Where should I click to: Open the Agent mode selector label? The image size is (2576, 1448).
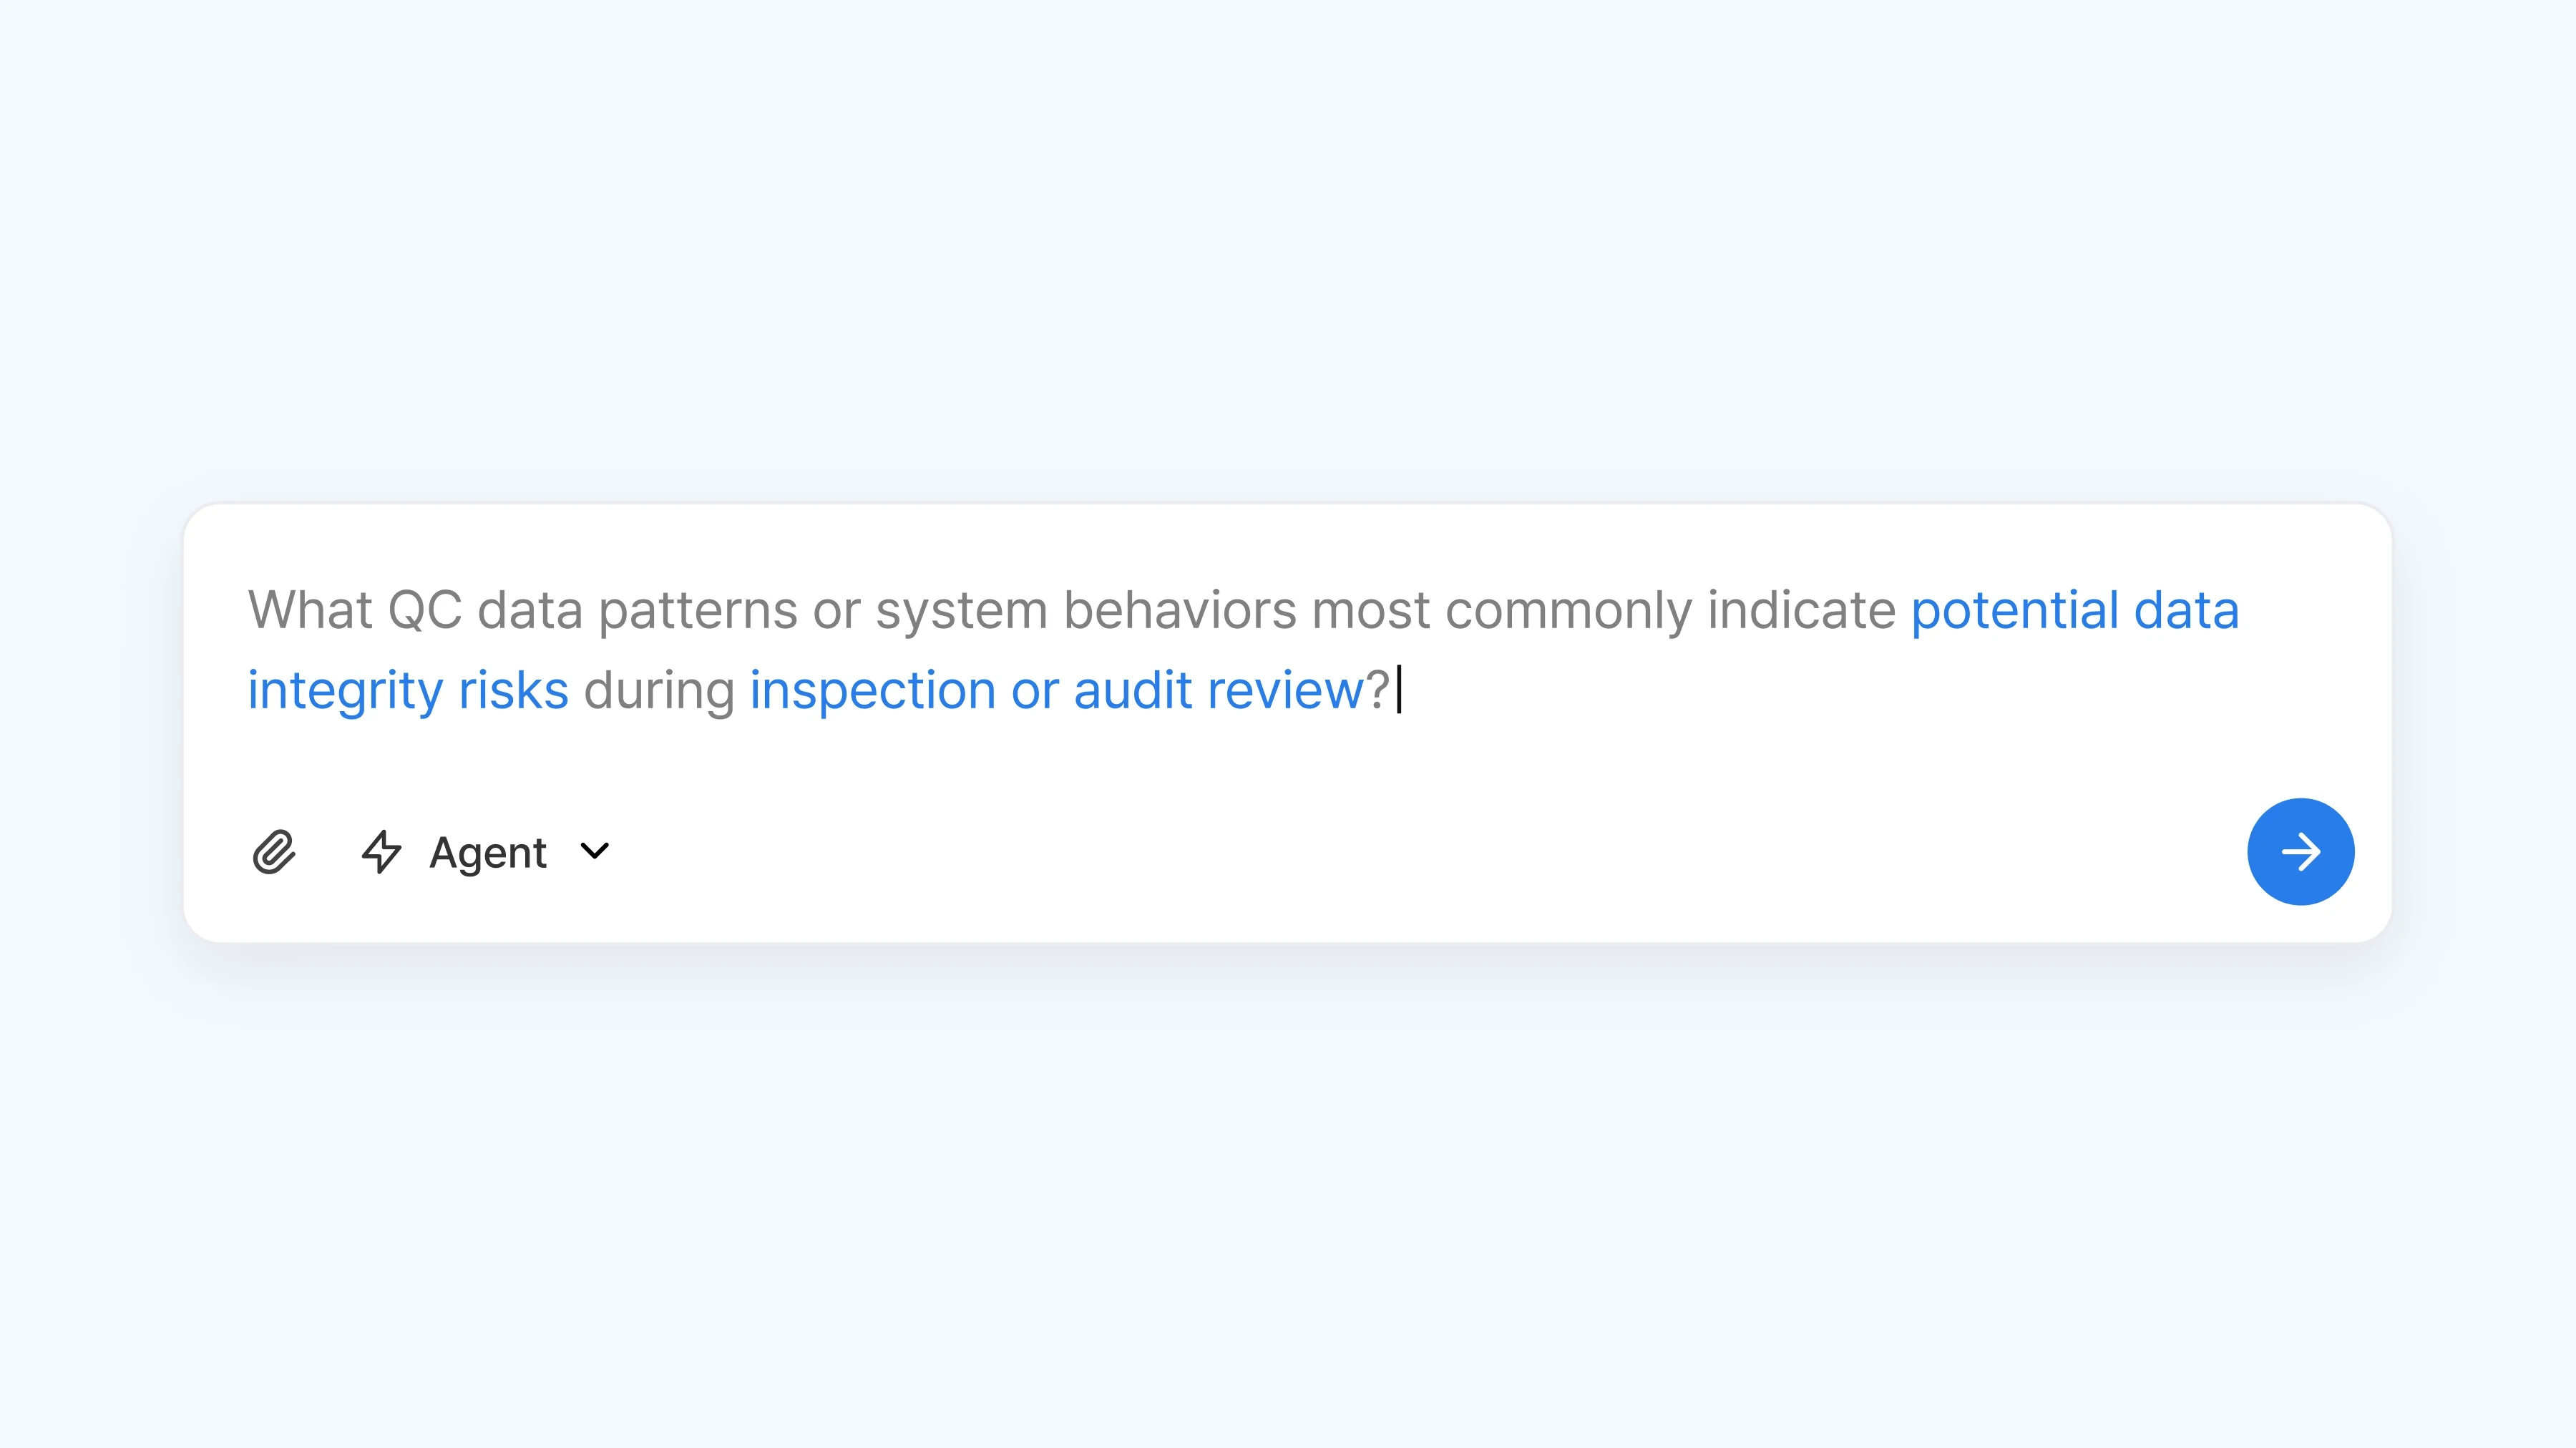click(488, 853)
